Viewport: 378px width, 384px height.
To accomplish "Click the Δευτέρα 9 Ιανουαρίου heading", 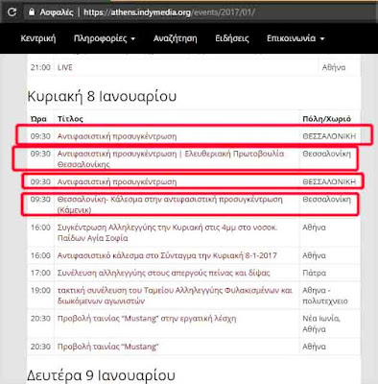I will click(x=101, y=375).
